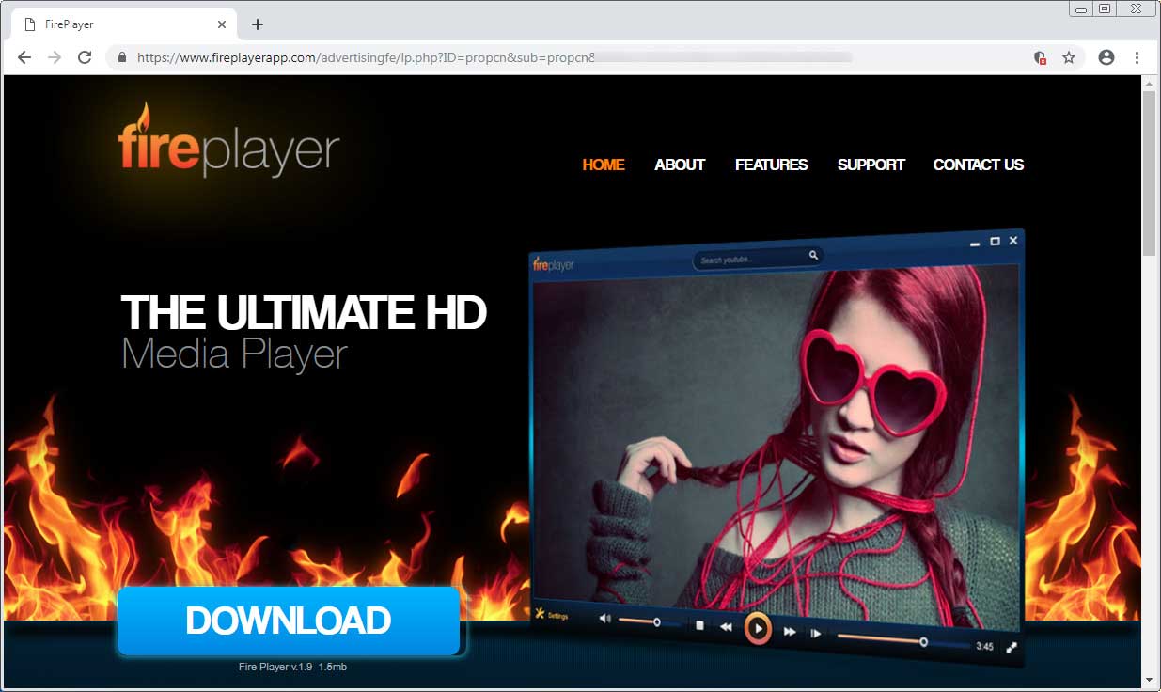The width and height of the screenshot is (1161, 692).
Task: Select the FirePlayer browser tab
Action: click(122, 24)
